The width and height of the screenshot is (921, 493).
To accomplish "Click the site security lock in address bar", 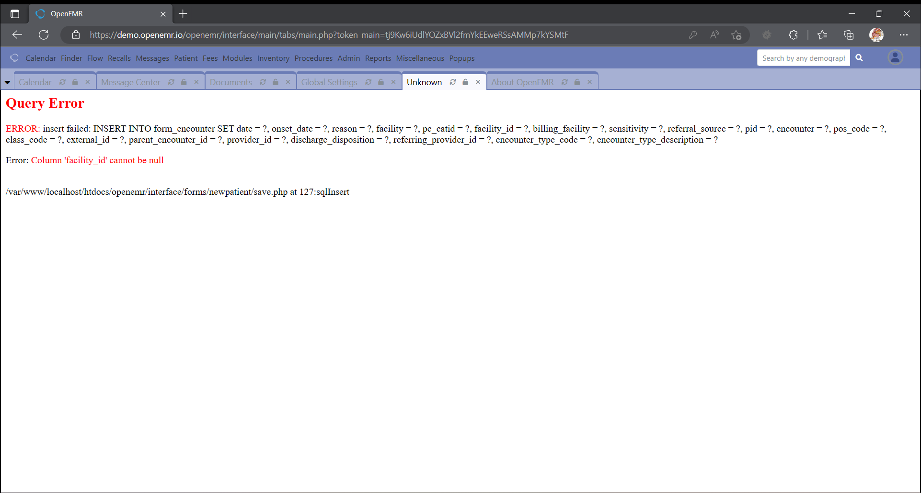I will [76, 34].
